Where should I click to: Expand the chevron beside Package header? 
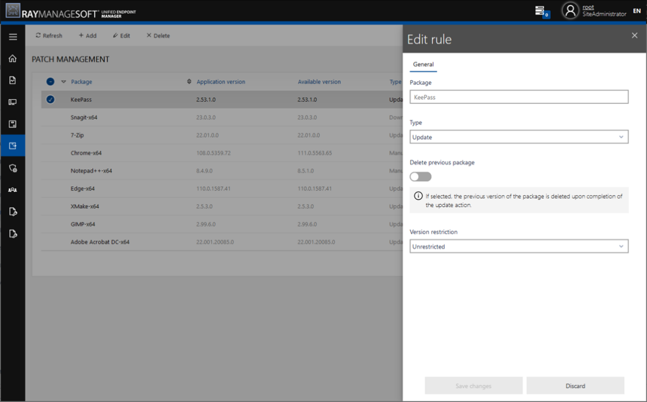coord(64,81)
